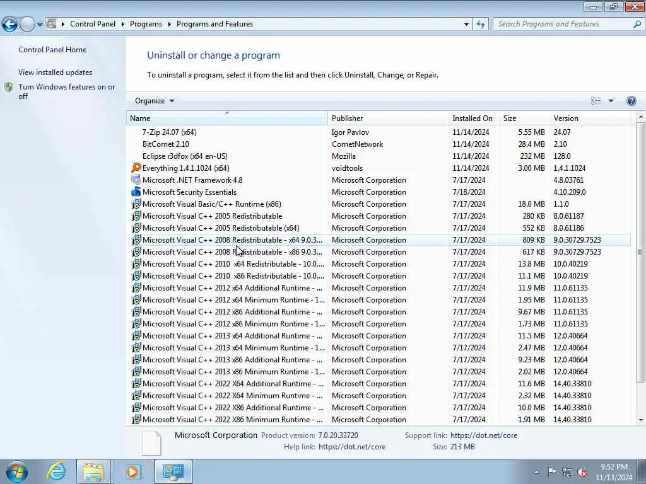Select the 7-Zip 24.07 (x64) row
The height and width of the screenshot is (484, 646).
(x=379, y=132)
